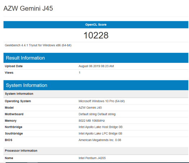Click the gray System Information subheader row
Screen dimensions: 189x163
pyautogui.click(x=96, y=94)
